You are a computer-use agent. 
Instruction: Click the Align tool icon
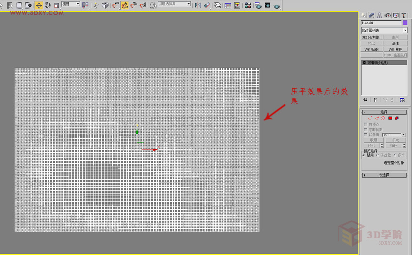pos(207,5)
